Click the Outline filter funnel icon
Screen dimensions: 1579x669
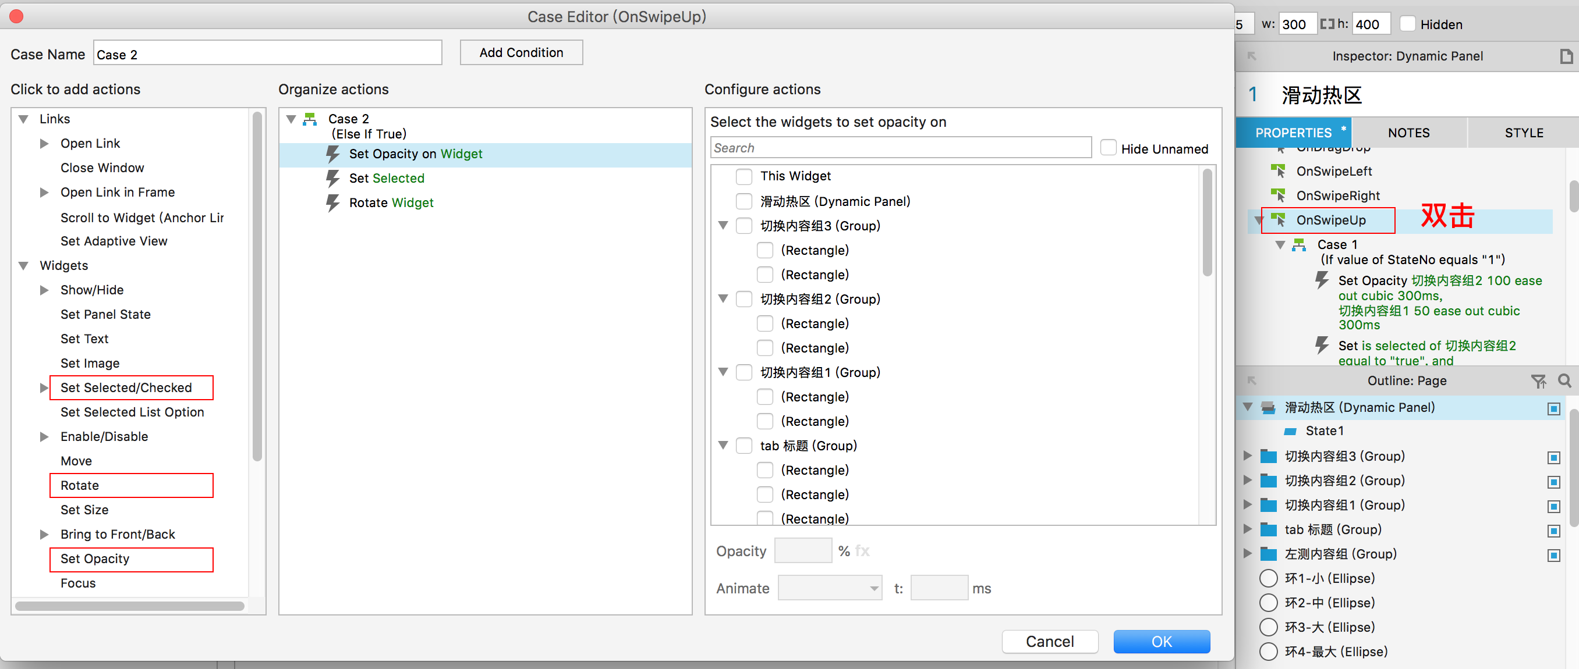[x=1538, y=381]
